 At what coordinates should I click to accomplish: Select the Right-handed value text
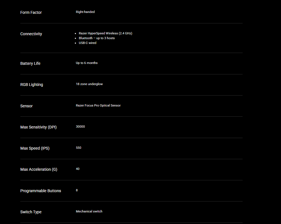point(85,12)
